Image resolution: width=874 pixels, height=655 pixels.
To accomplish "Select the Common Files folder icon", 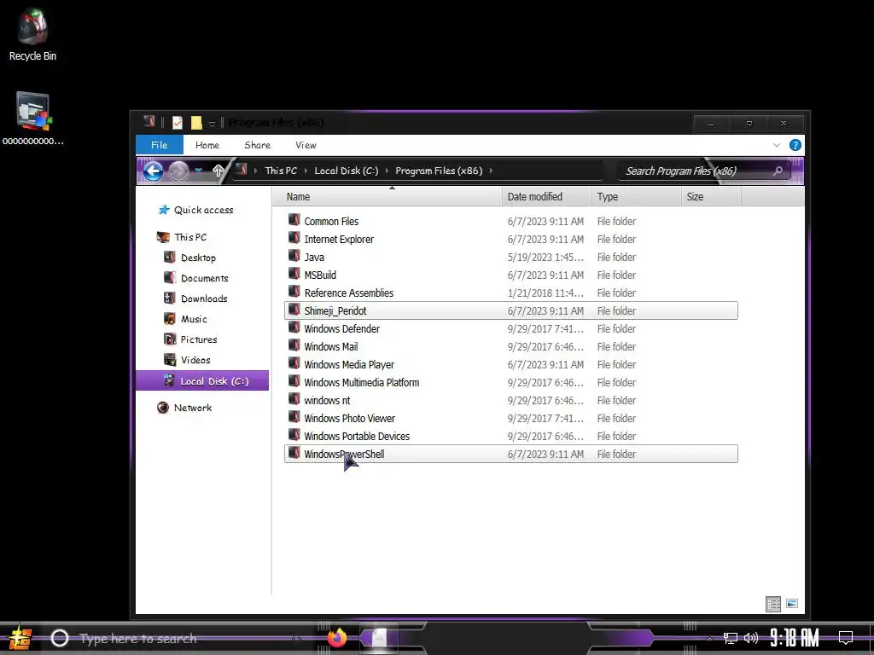I will [x=294, y=221].
